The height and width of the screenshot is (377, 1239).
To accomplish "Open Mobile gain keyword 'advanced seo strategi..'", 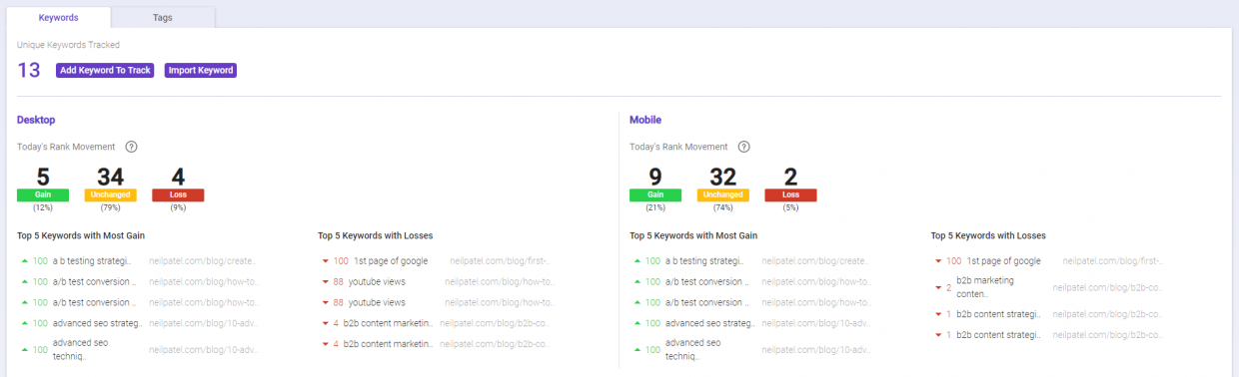I will (x=710, y=323).
